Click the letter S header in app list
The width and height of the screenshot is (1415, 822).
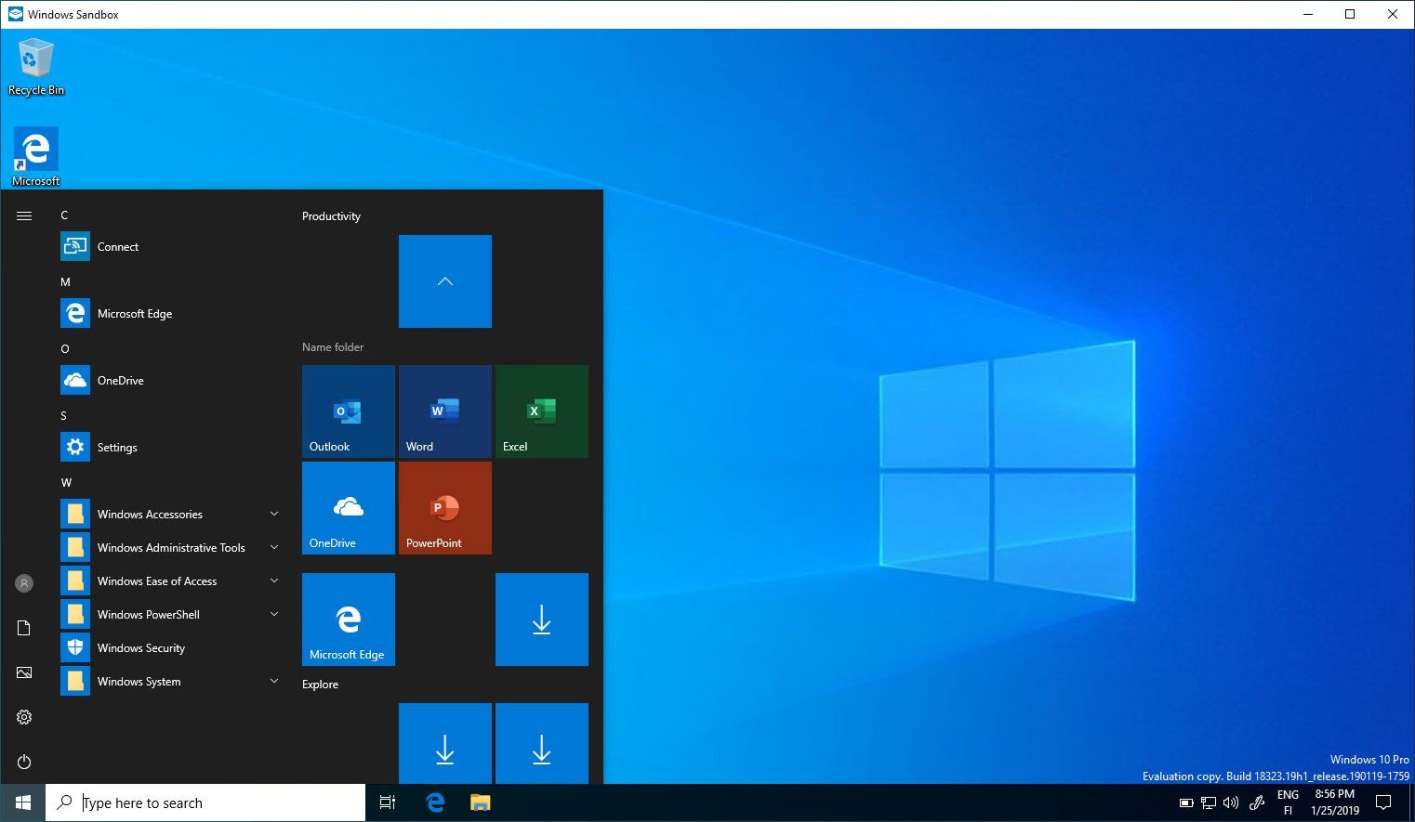(63, 415)
